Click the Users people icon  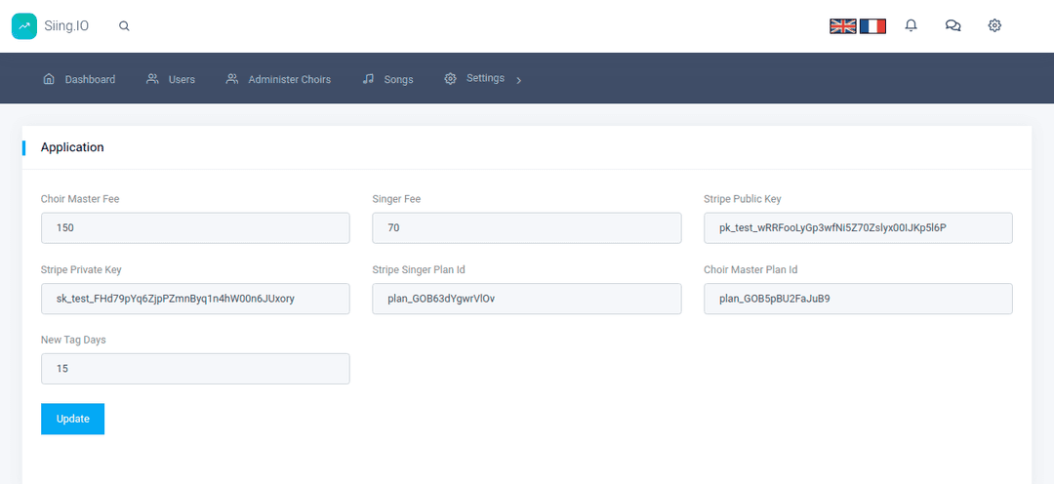tap(152, 79)
